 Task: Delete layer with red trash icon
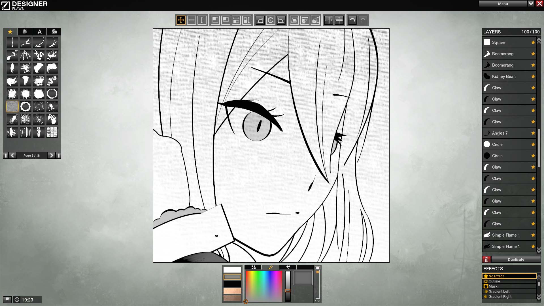(x=486, y=259)
